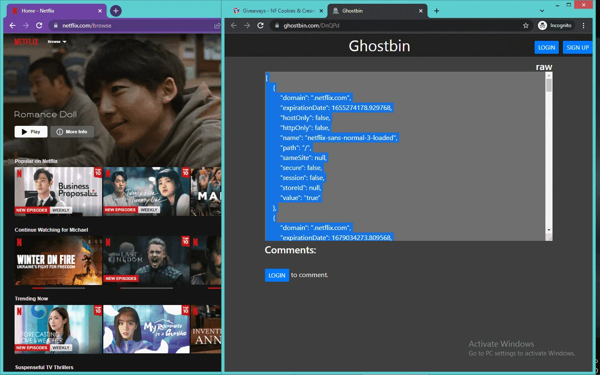This screenshot has height=375, width=600.
Task: Click the Trending Now heading
Action: [x=31, y=299]
